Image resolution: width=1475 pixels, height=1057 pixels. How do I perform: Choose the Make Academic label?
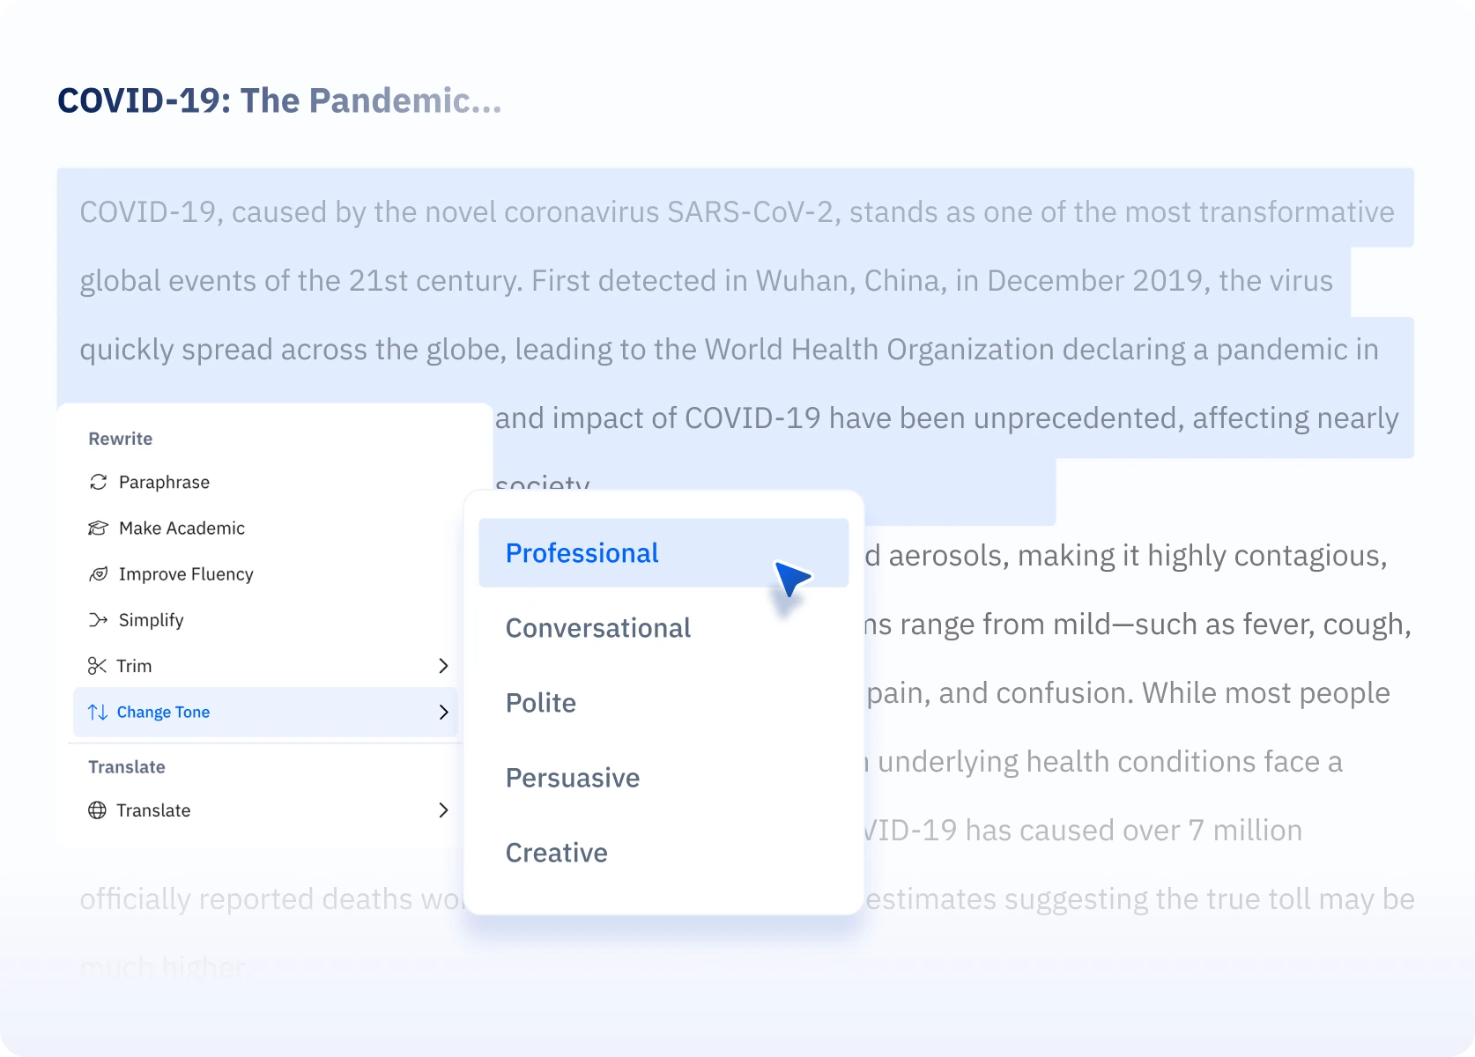coord(182,528)
